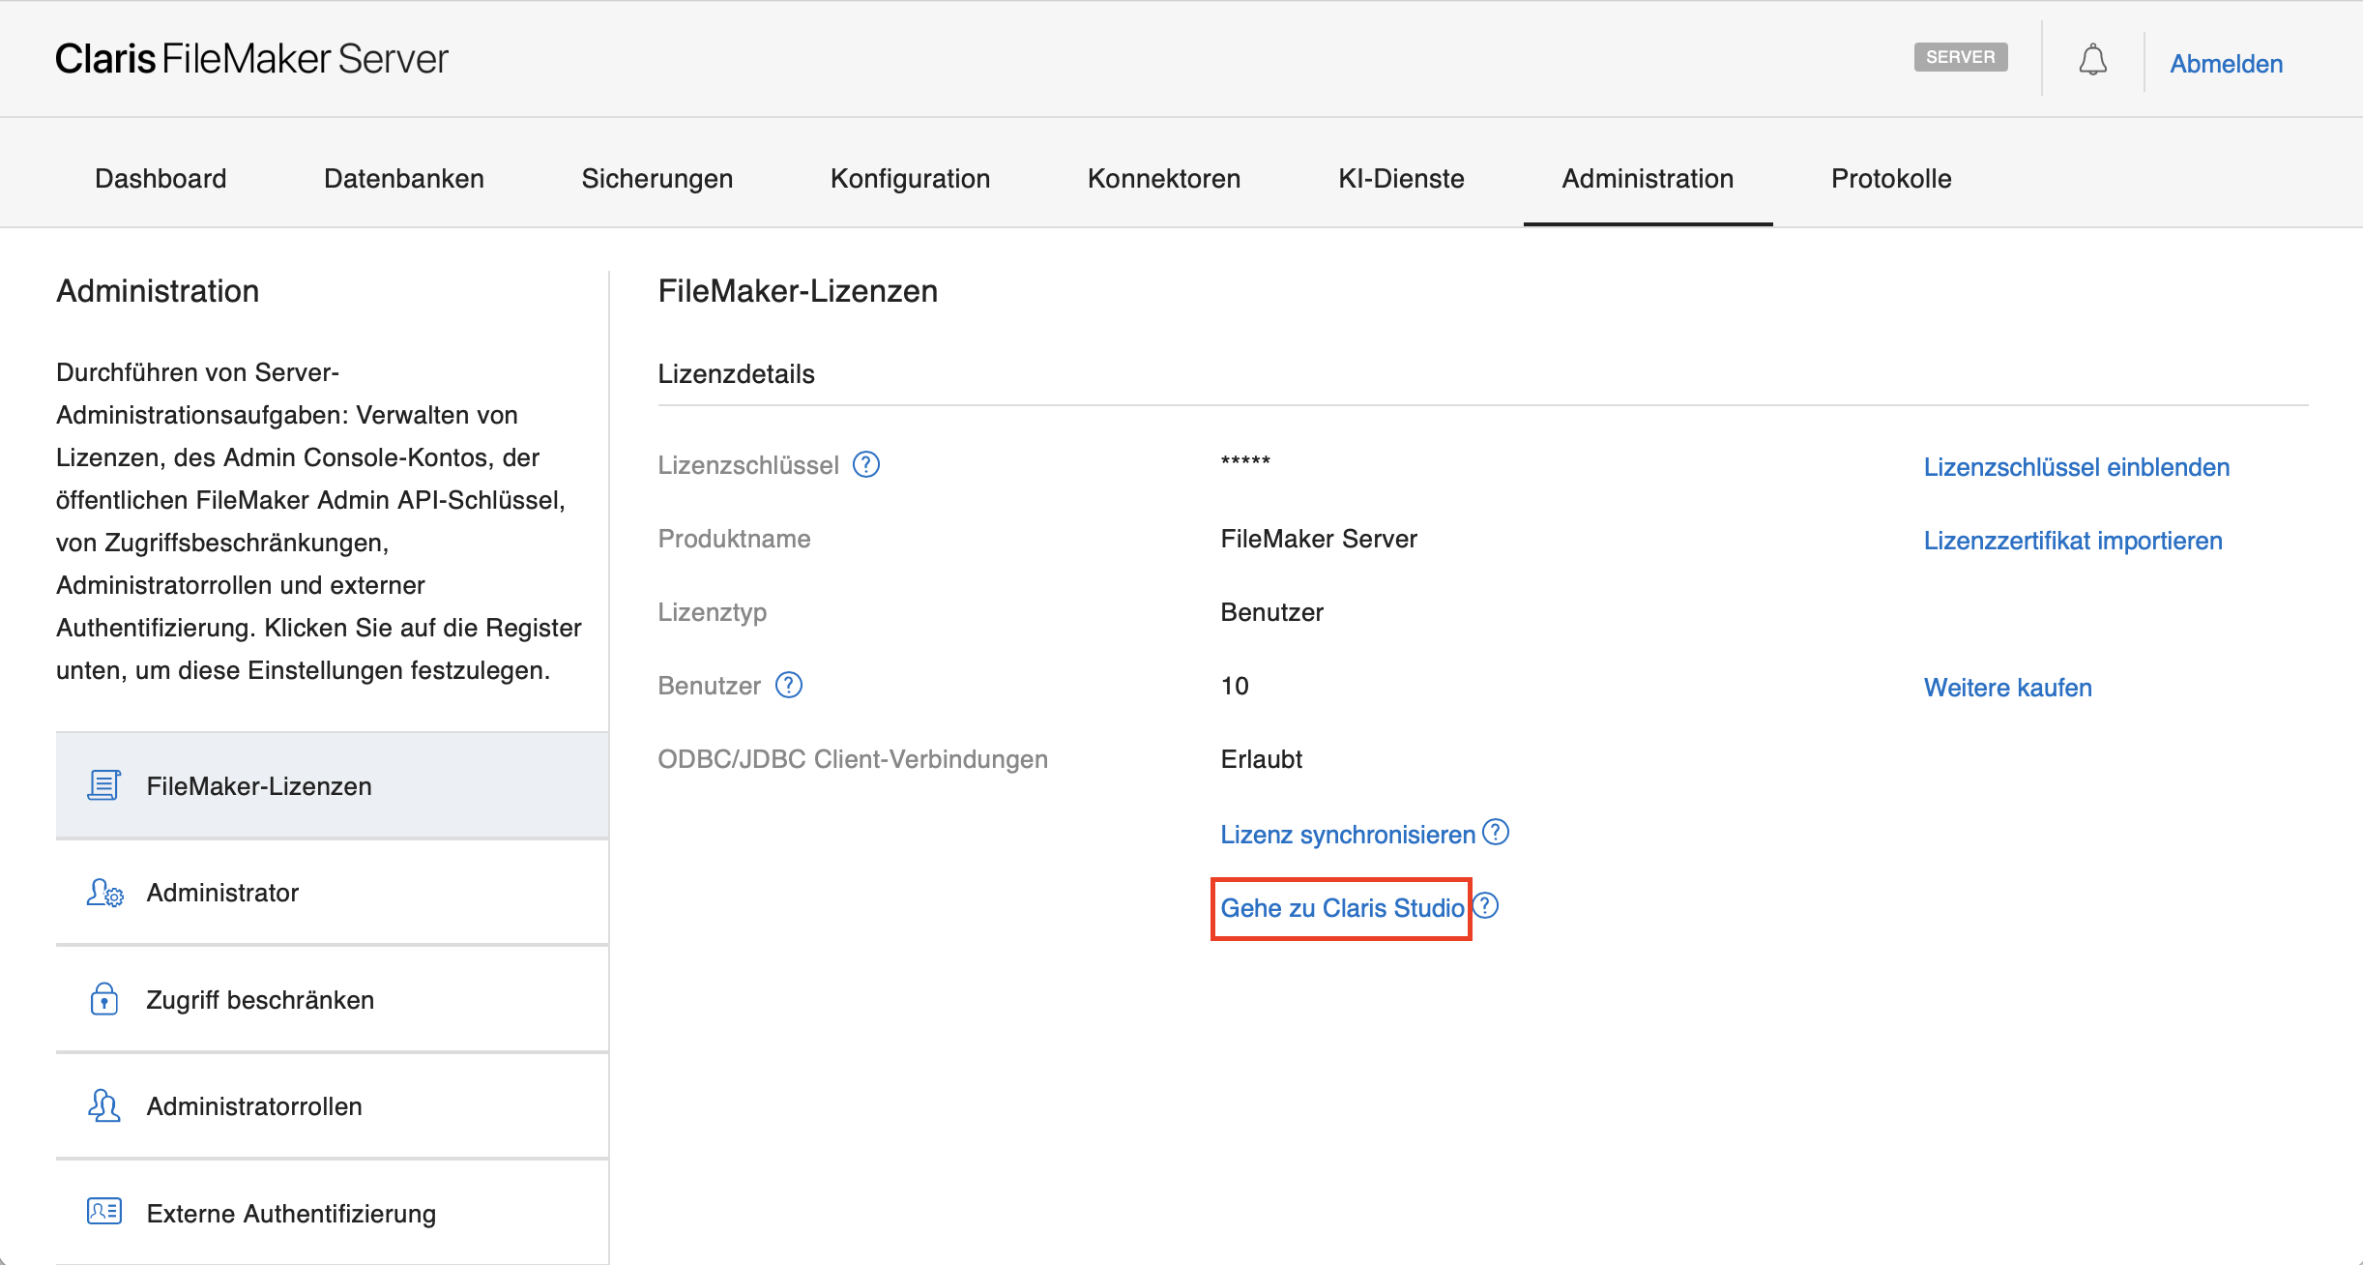Viewport: 2363px width, 1265px height.
Task: Go to the KI-Dienste tab
Action: tap(1401, 179)
